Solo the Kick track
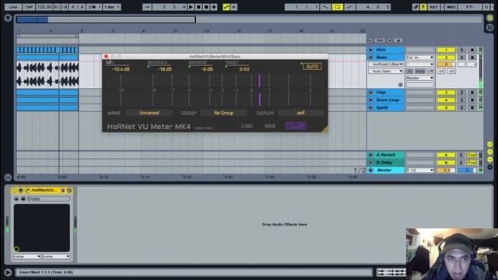The width and height of the screenshot is (498, 280). [461, 50]
